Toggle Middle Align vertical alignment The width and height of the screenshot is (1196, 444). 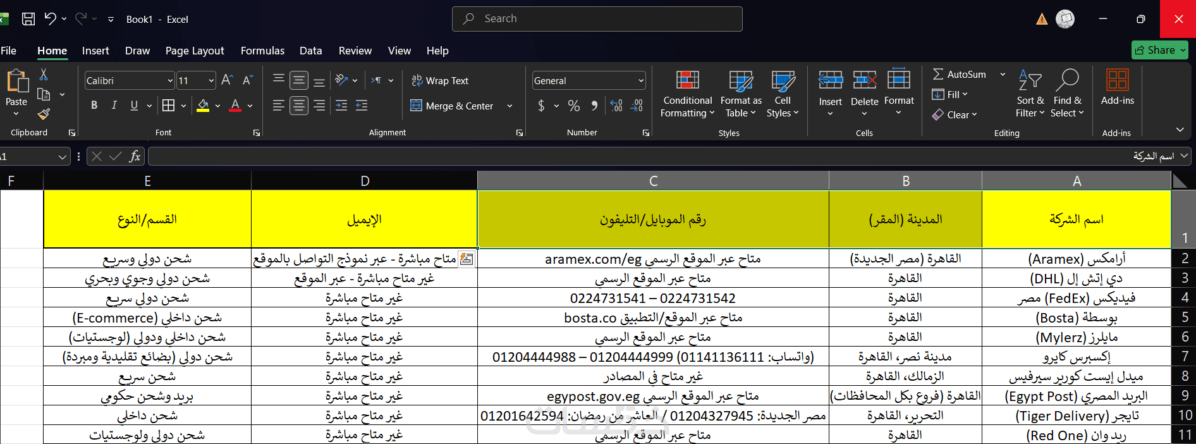coord(299,80)
